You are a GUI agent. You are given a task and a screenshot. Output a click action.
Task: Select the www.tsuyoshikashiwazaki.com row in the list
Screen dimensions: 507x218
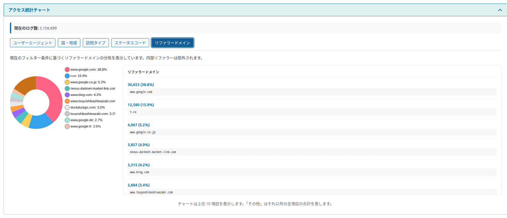(x=312, y=192)
